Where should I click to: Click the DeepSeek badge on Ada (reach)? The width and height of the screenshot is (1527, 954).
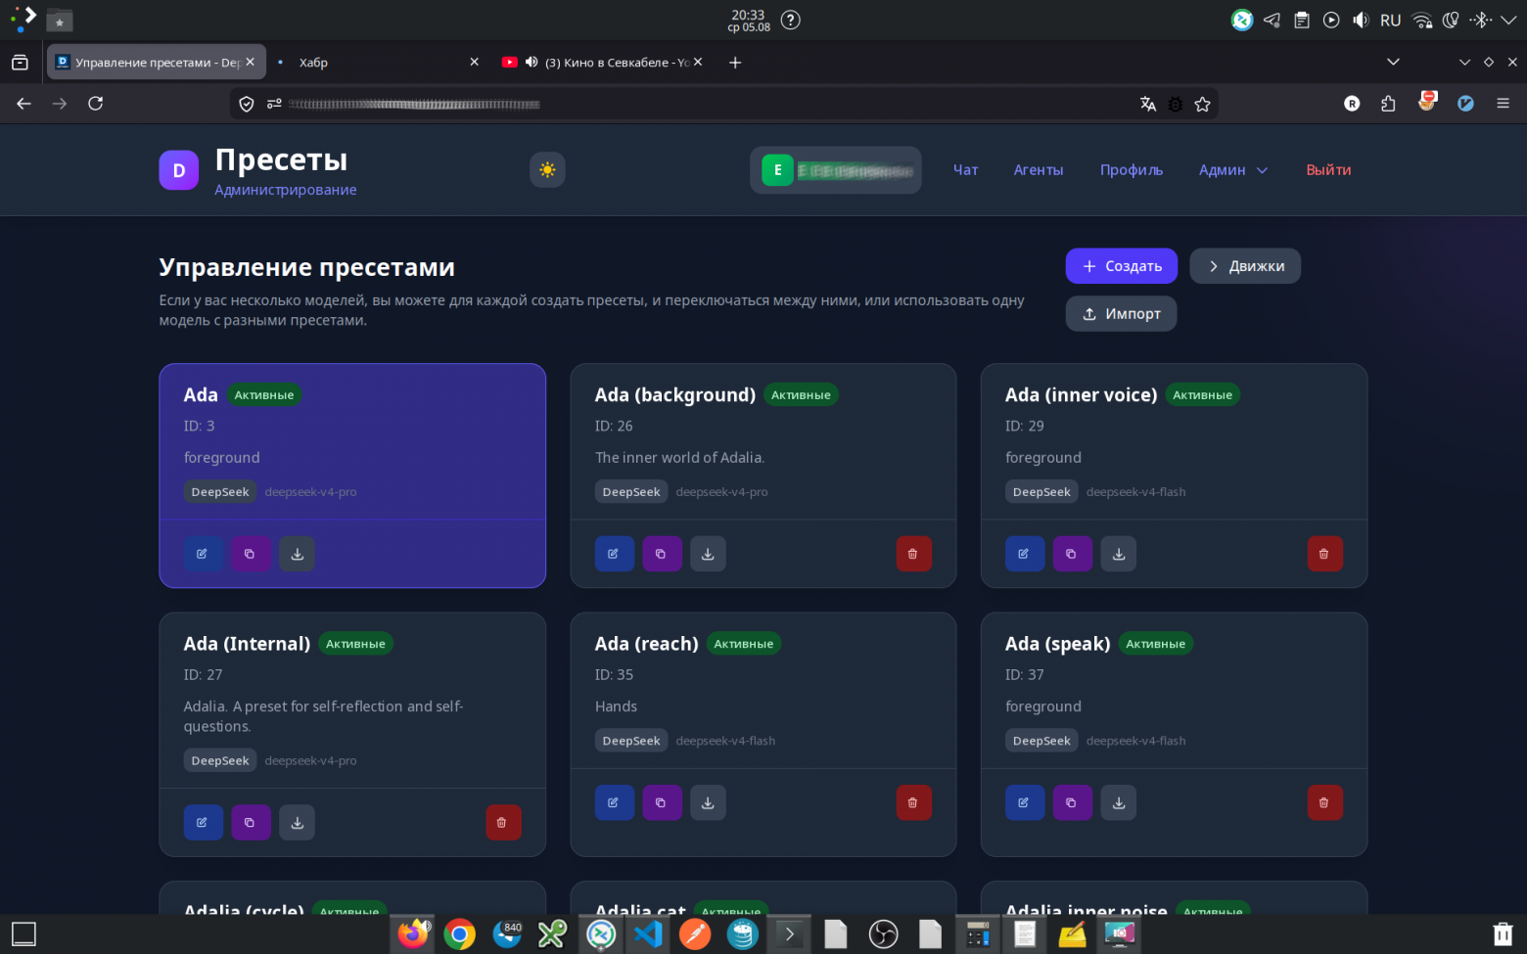point(631,741)
